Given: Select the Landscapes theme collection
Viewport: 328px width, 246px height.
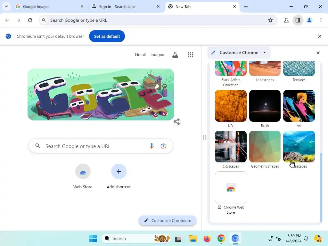Looking at the screenshot, I should (265, 71).
